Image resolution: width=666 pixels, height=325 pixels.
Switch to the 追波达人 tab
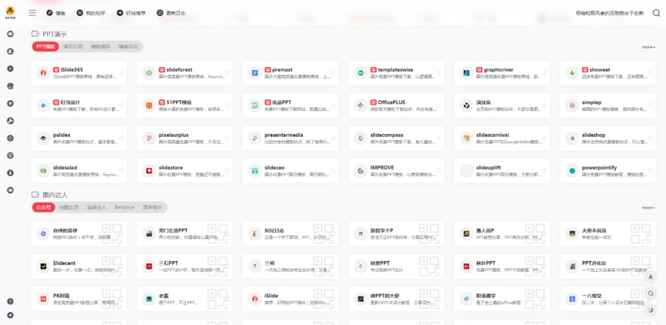[96, 207]
